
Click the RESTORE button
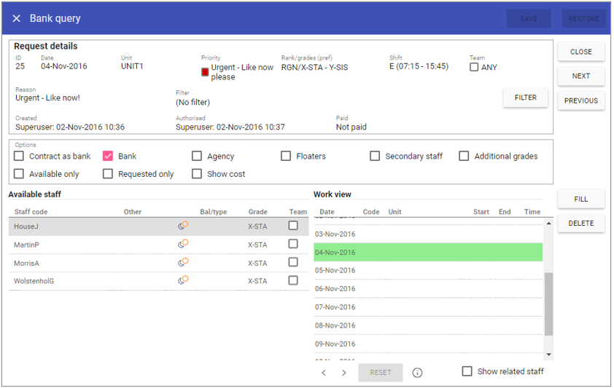[584, 18]
